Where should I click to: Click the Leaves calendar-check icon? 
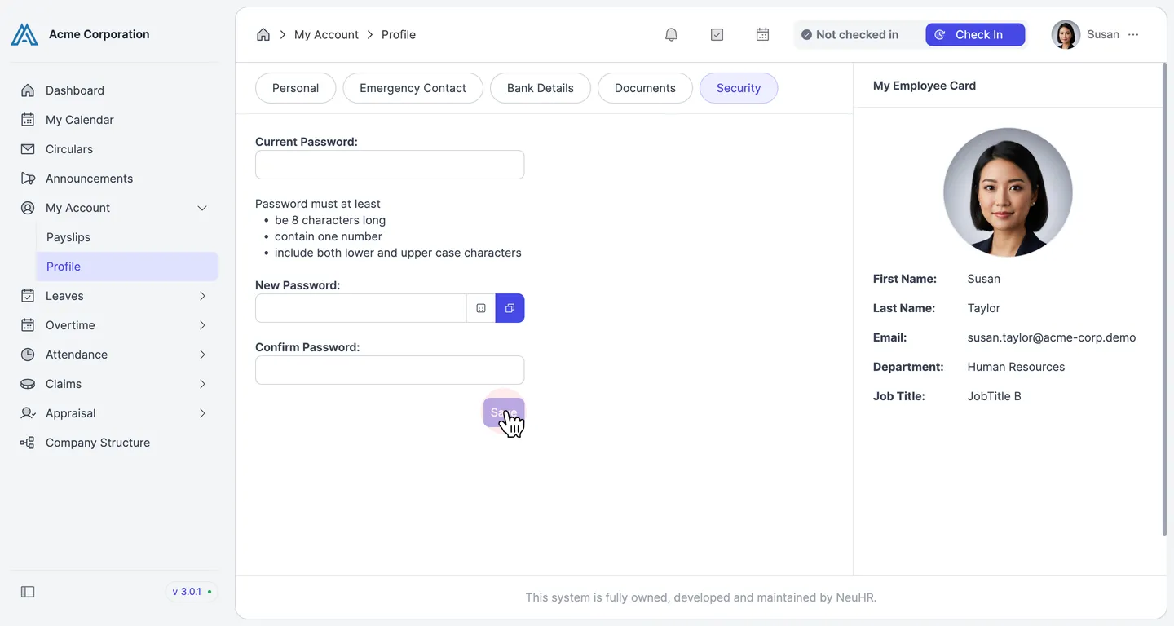pyautogui.click(x=28, y=296)
